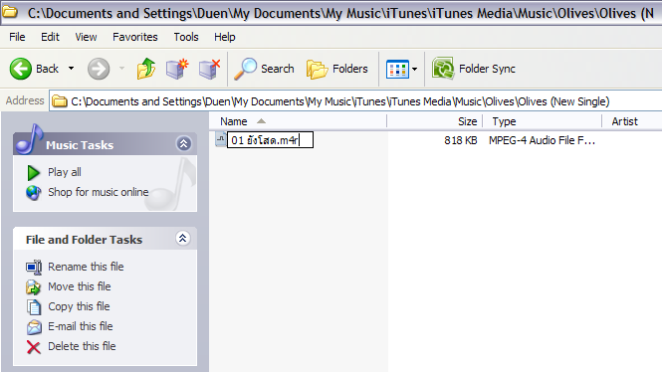Click the Play all link
This screenshot has height=372, width=662.
pos(64,172)
